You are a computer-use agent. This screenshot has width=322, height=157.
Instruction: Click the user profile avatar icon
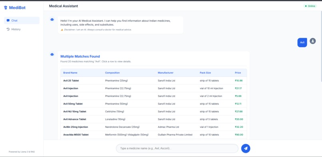312,41
